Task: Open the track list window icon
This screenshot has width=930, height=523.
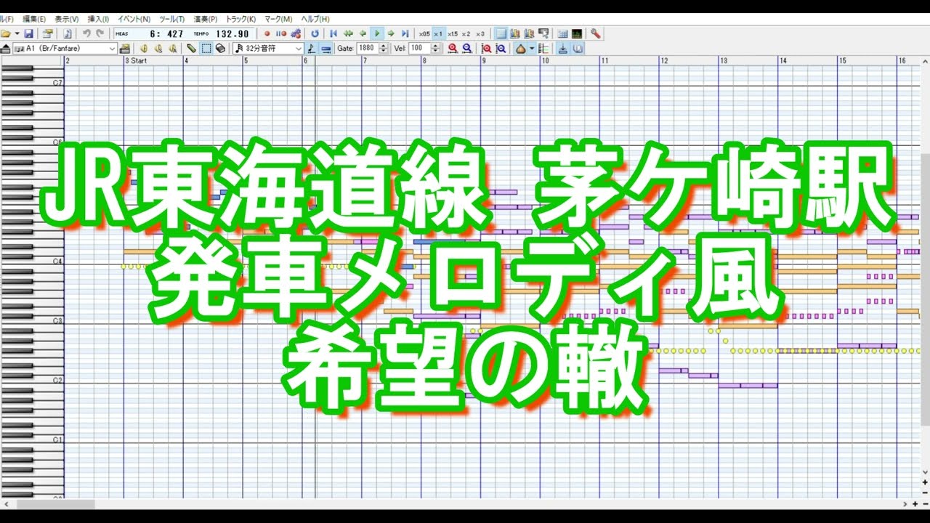Action: 501,33
